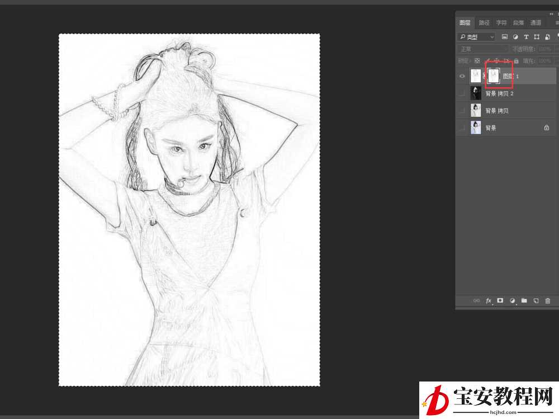Create a new layer icon
The height and width of the screenshot is (419, 559).
536,300
